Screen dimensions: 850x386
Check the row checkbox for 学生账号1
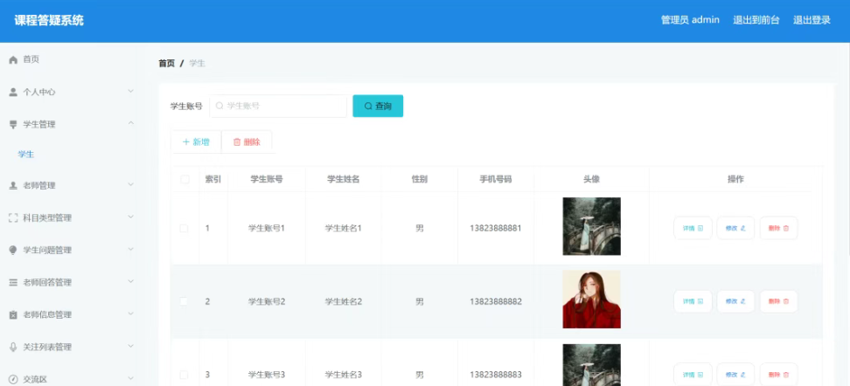click(185, 229)
